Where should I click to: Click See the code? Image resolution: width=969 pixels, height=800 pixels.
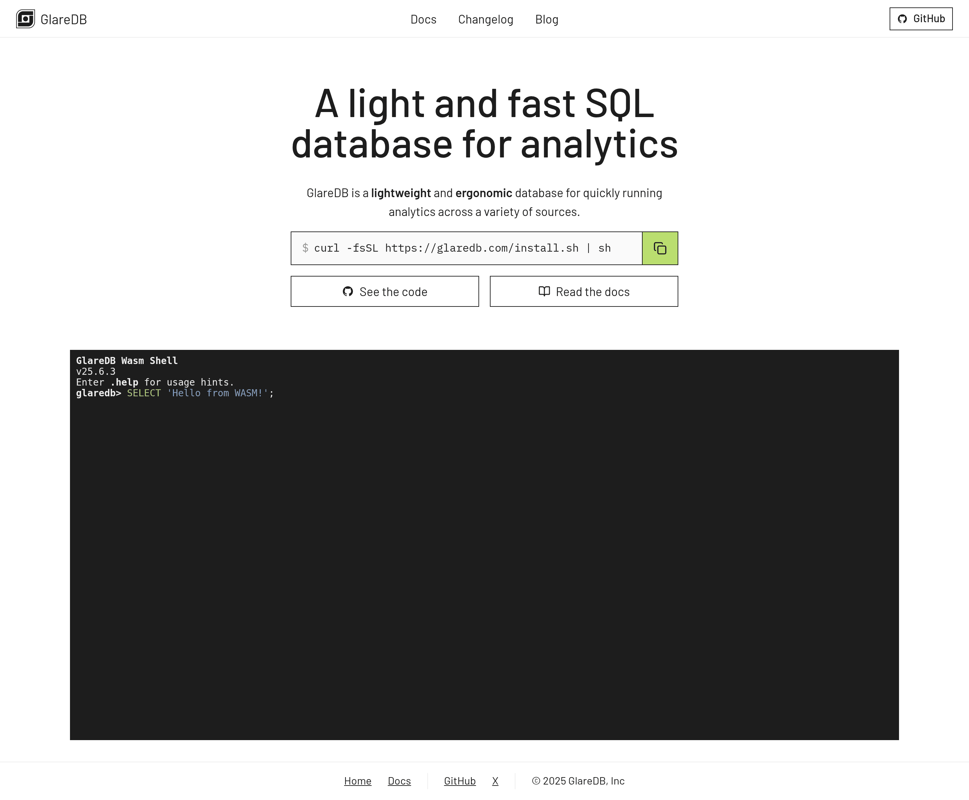pyautogui.click(x=385, y=291)
